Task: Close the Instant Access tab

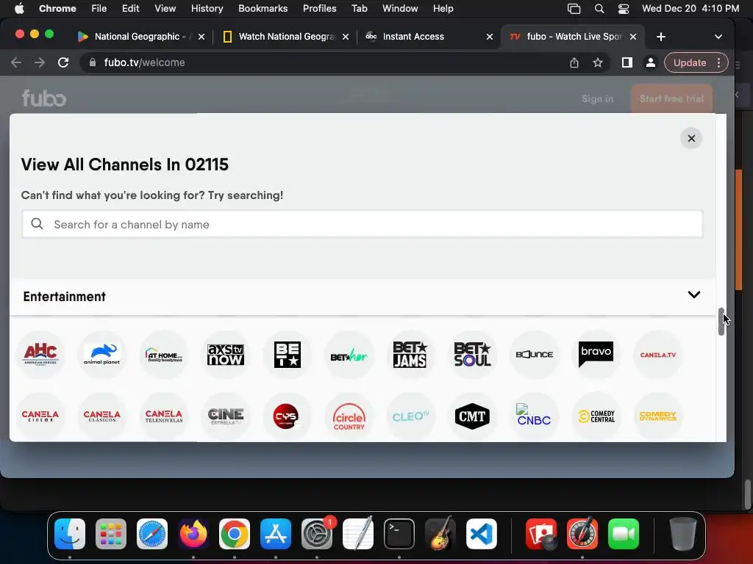Action: click(489, 37)
